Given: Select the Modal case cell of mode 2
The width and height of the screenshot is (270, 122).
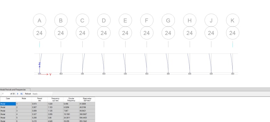Looking at the screenshot, I should pyautogui.click(x=8, y=107).
